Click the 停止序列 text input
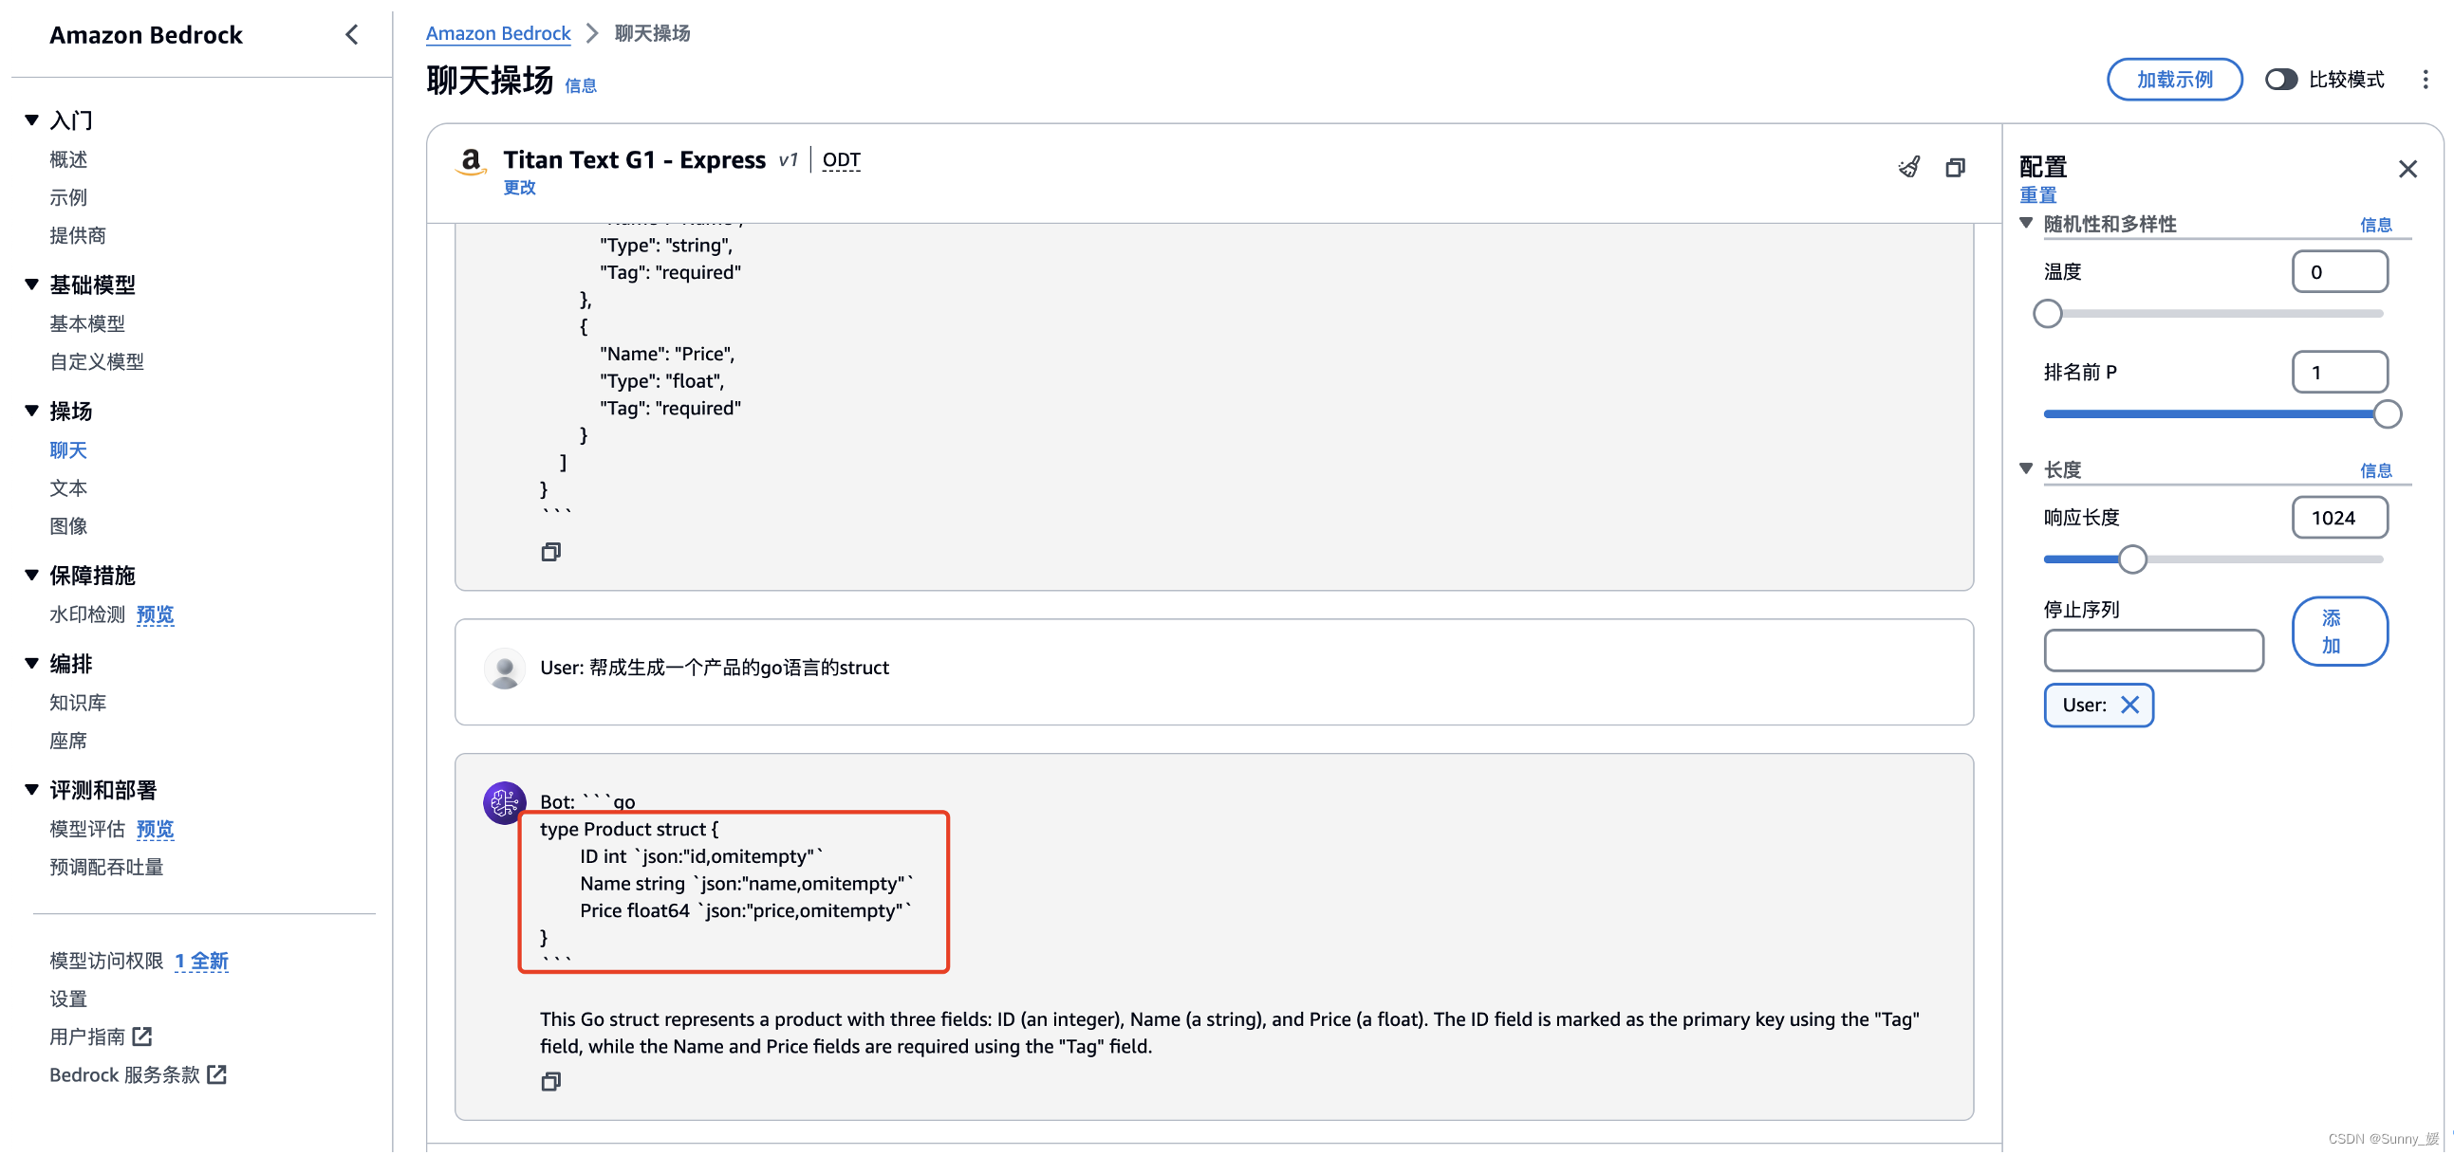The height and width of the screenshot is (1155, 2454). click(2153, 650)
